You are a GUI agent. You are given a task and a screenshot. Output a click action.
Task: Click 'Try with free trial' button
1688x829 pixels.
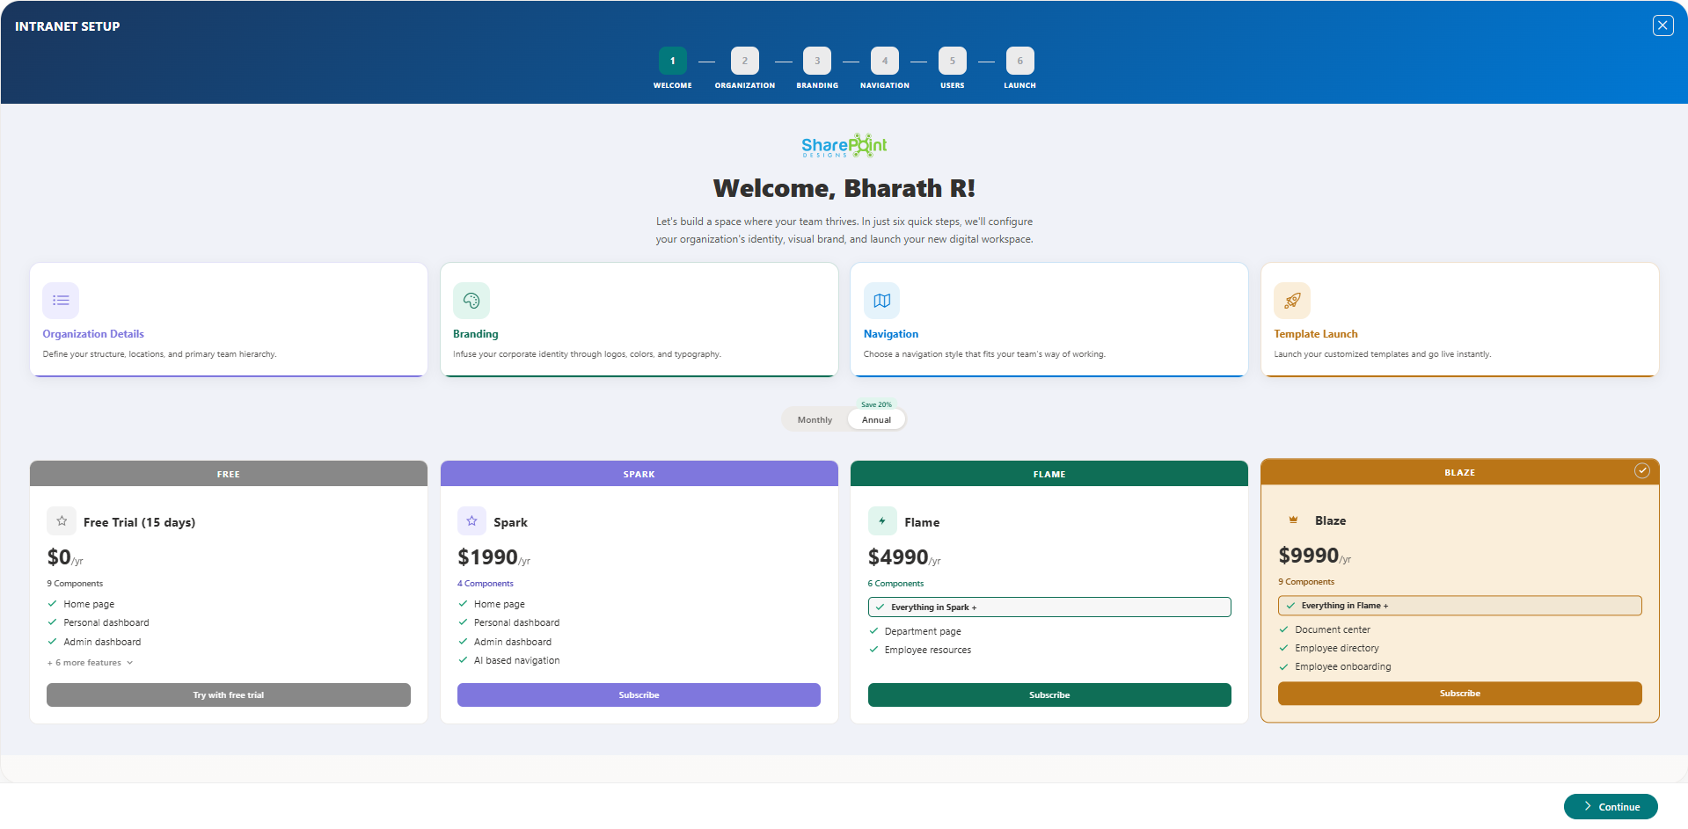[x=229, y=695]
